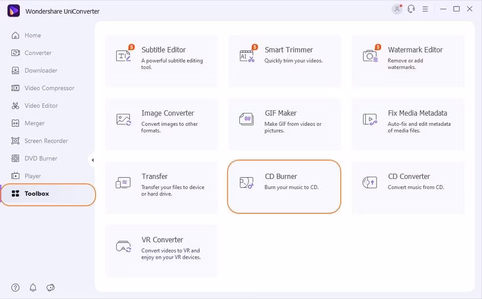482x299 pixels.
Task: Click the VR Converter headset icon
Action: click(x=124, y=246)
